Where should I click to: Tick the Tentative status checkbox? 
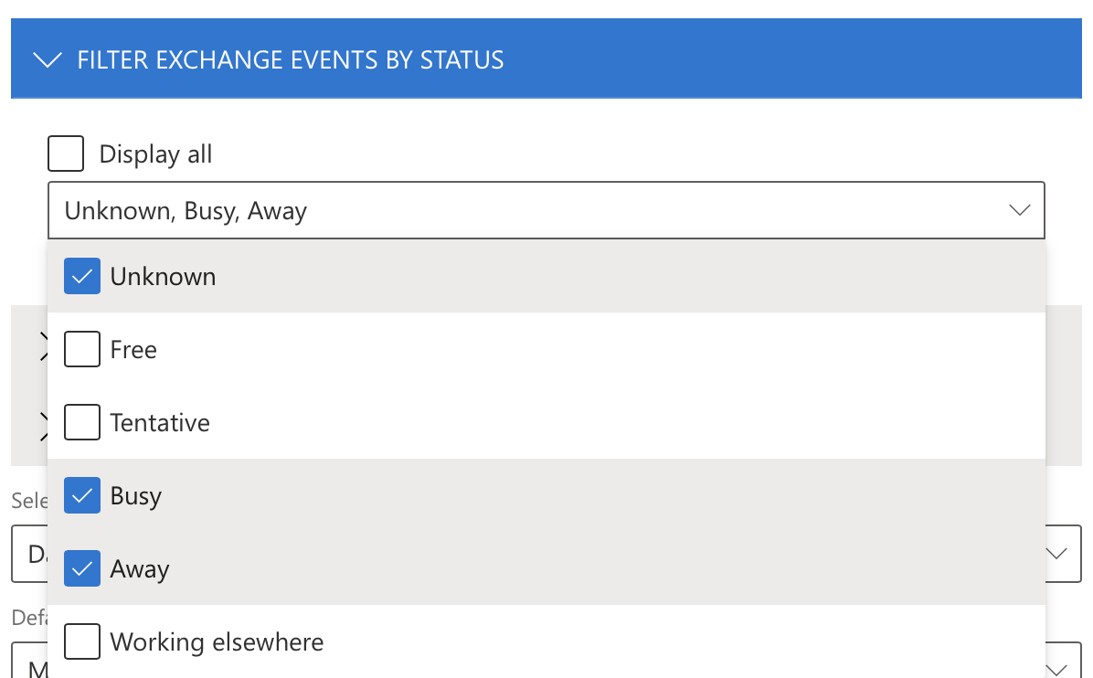click(x=82, y=422)
